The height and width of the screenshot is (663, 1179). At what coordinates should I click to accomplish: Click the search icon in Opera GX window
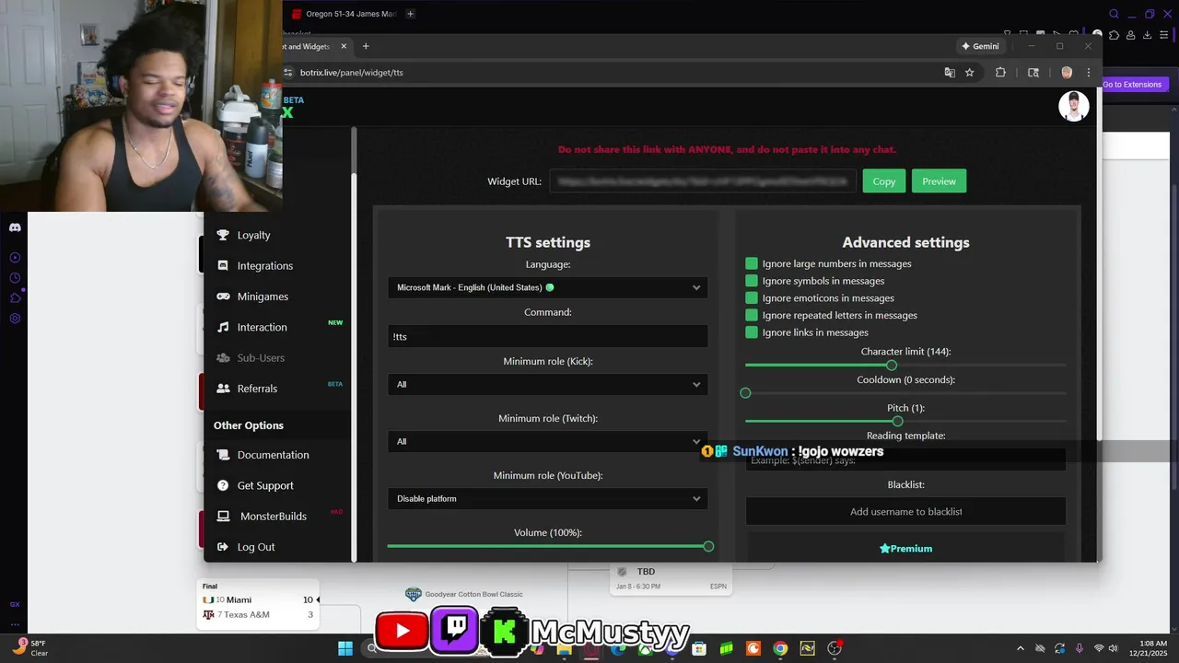point(1114,14)
